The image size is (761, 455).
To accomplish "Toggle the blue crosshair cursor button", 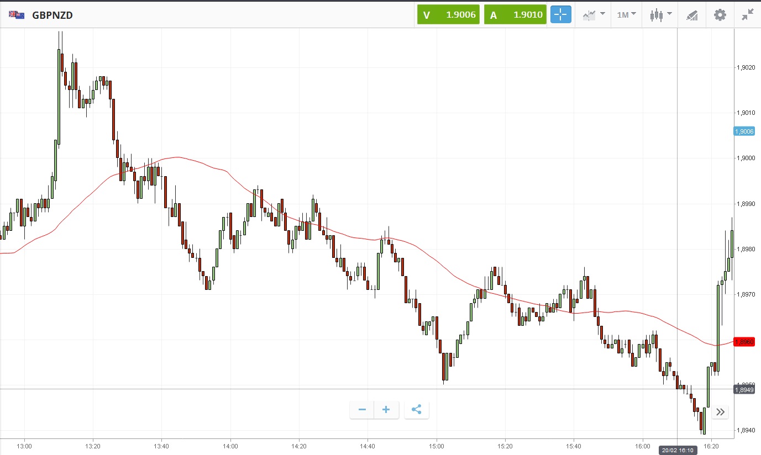I will pos(561,15).
